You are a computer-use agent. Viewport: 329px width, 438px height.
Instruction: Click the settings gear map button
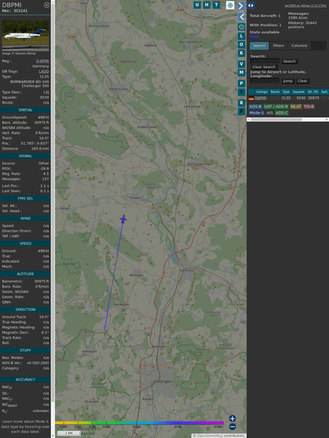point(241,27)
